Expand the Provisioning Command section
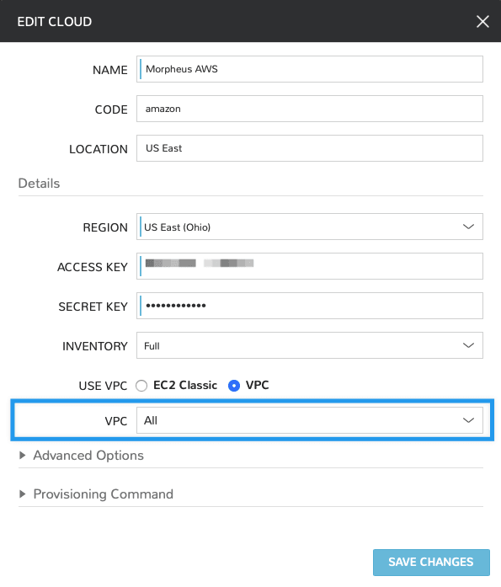The height and width of the screenshot is (587, 501). pos(96,494)
